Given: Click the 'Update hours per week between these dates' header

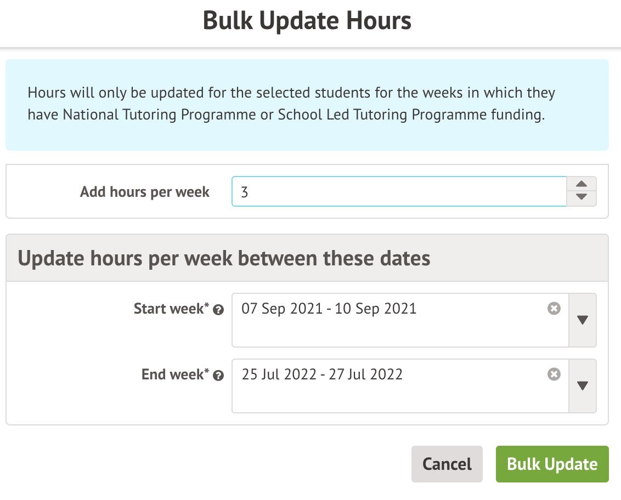Looking at the screenshot, I should tap(224, 258).
